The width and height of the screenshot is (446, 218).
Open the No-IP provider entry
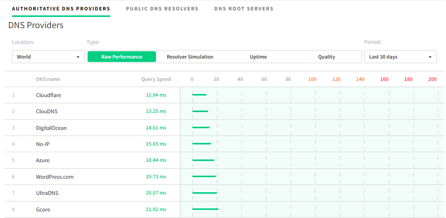[43, 144]
